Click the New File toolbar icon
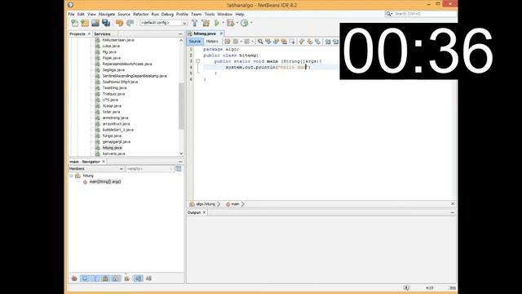522x294 pixels. (74, 23)
